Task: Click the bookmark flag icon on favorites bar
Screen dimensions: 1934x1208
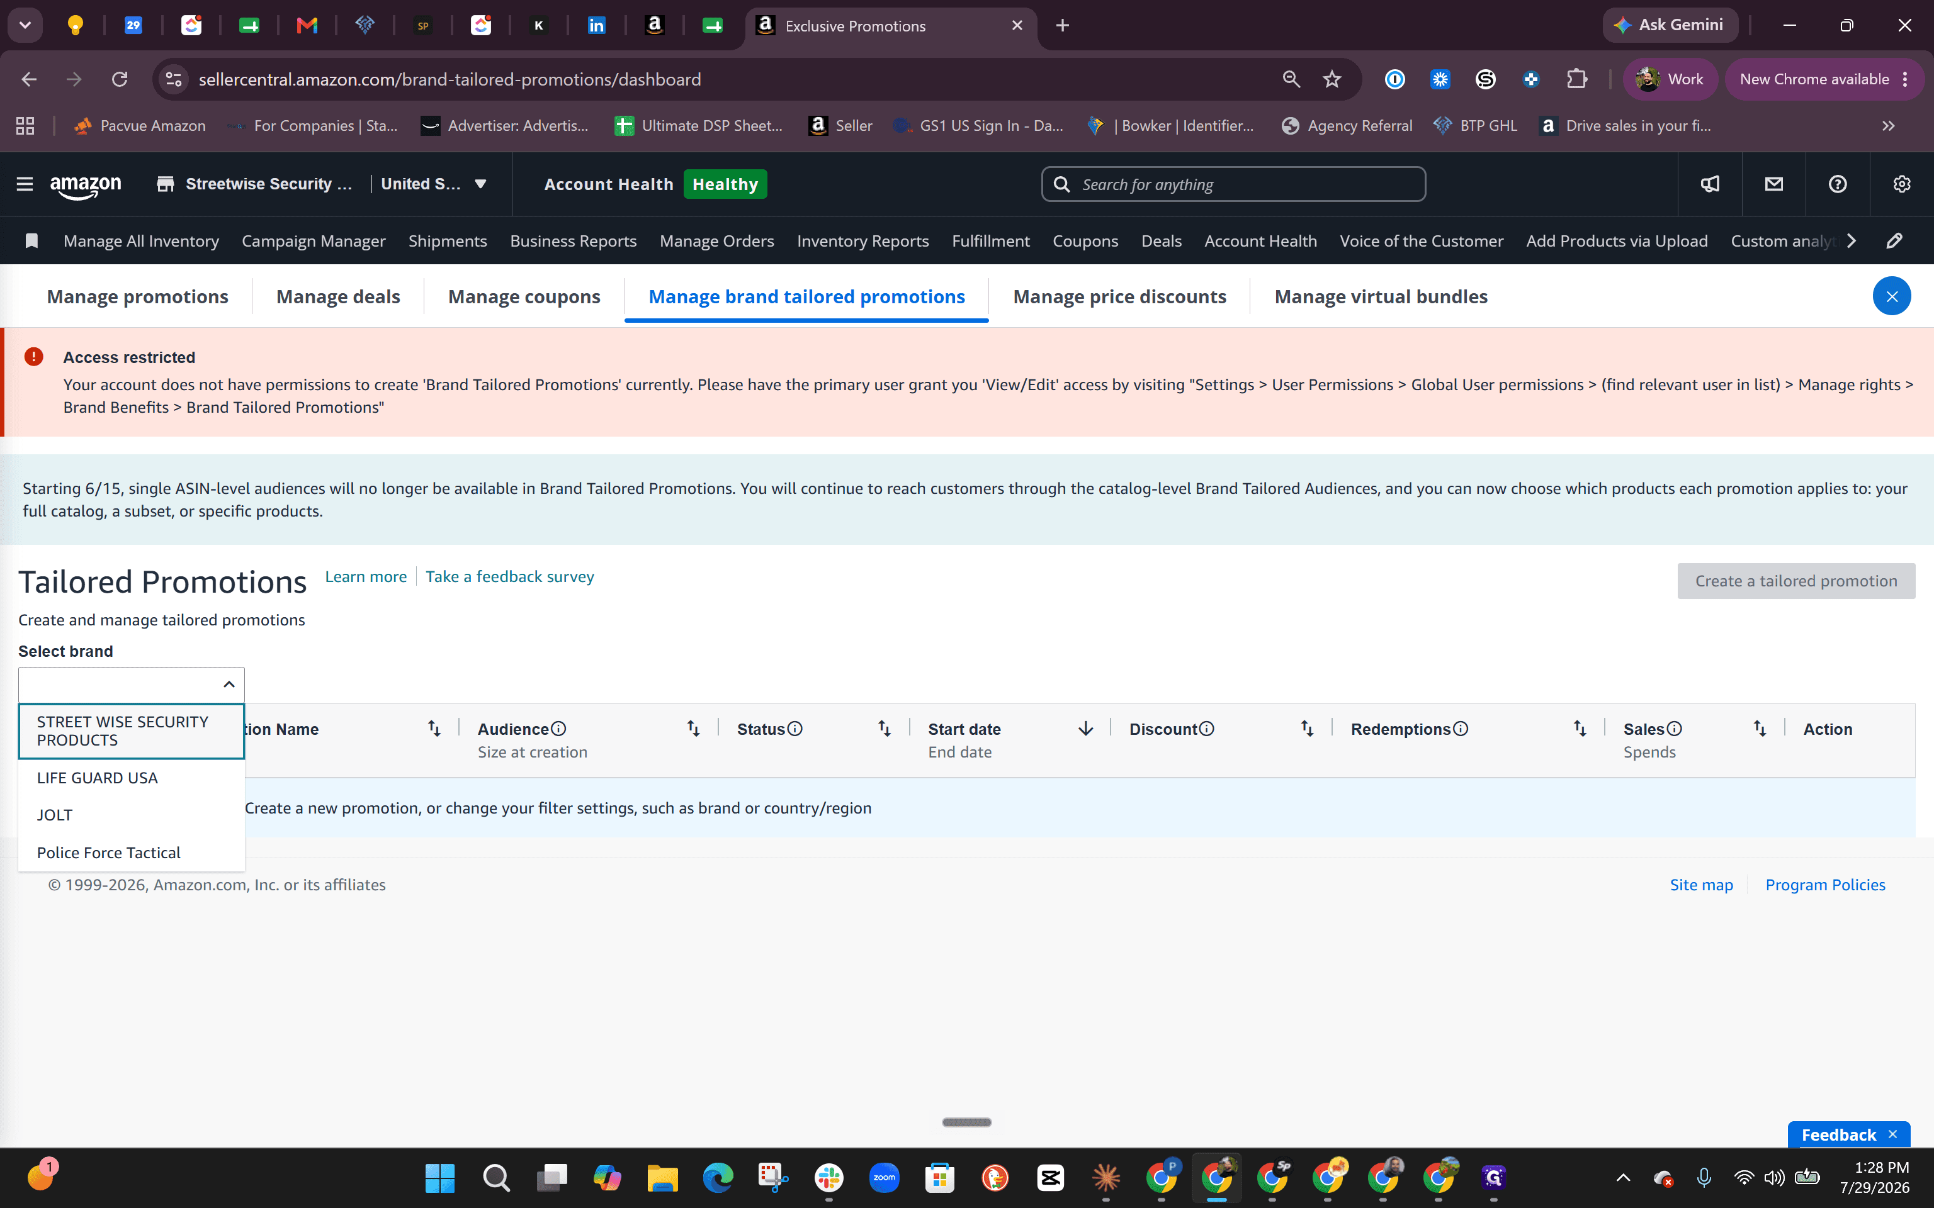Action: (x=31, y=240)
